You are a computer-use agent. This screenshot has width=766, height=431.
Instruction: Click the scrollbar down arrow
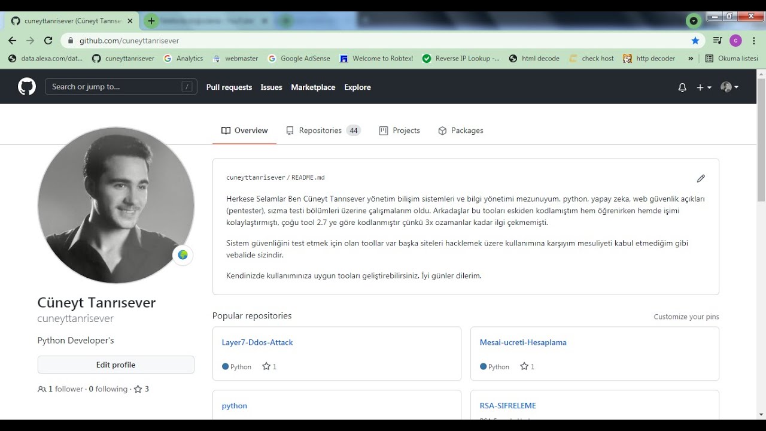(x=761, y=414)
